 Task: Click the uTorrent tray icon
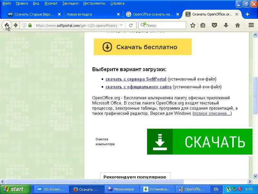click(228, 189)
